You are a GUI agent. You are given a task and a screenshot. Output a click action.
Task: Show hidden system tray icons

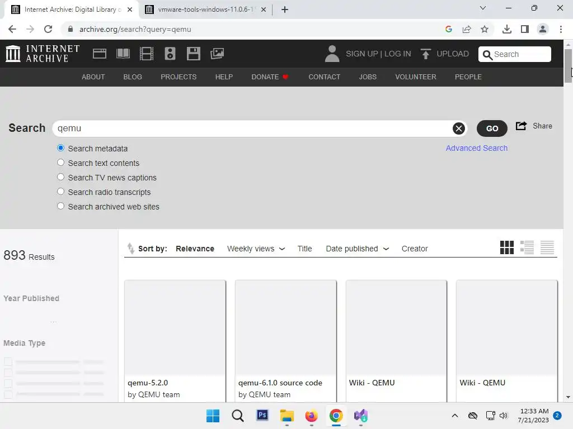(454, 416)
